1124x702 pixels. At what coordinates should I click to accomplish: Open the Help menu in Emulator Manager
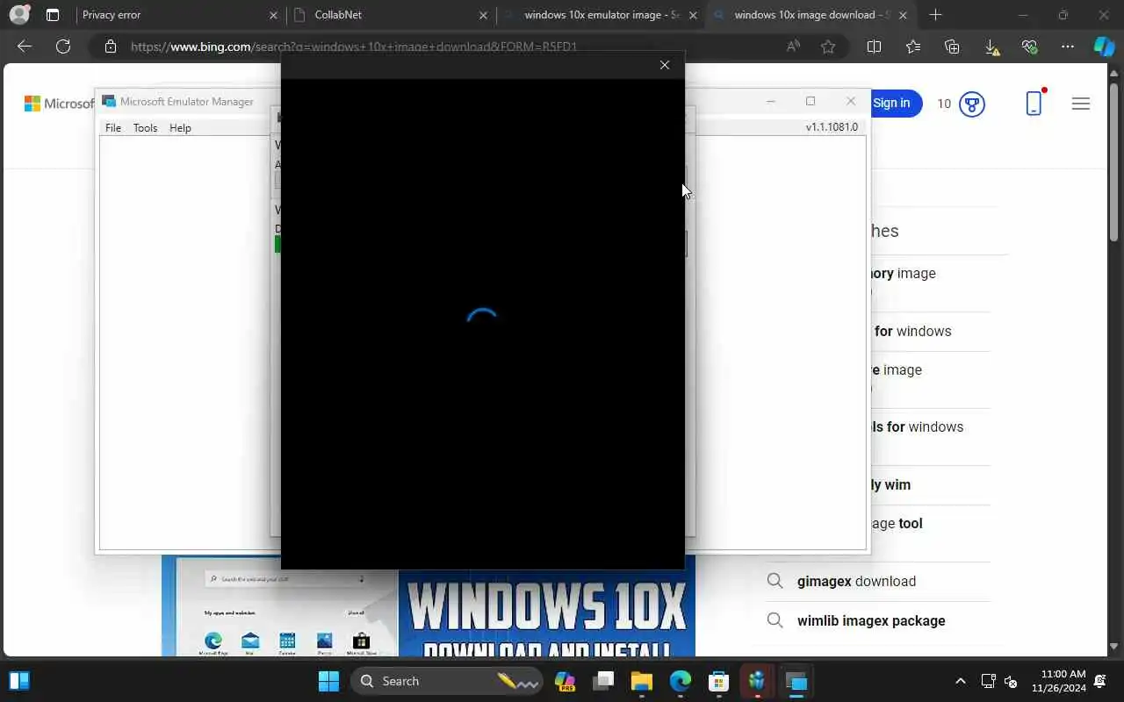180,128
